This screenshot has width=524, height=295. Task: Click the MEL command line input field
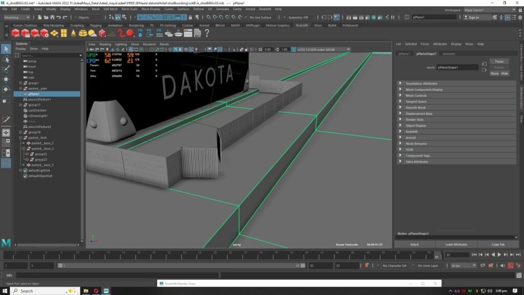pos(117,275)
